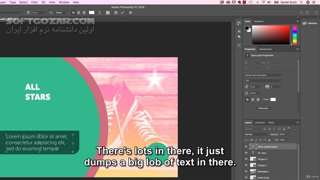
Task: Click the black foreground color swatch
Action: (247, 28)
